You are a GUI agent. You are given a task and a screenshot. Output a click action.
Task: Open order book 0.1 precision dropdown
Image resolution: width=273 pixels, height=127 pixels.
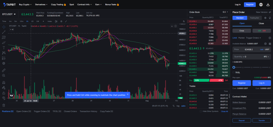225,12
